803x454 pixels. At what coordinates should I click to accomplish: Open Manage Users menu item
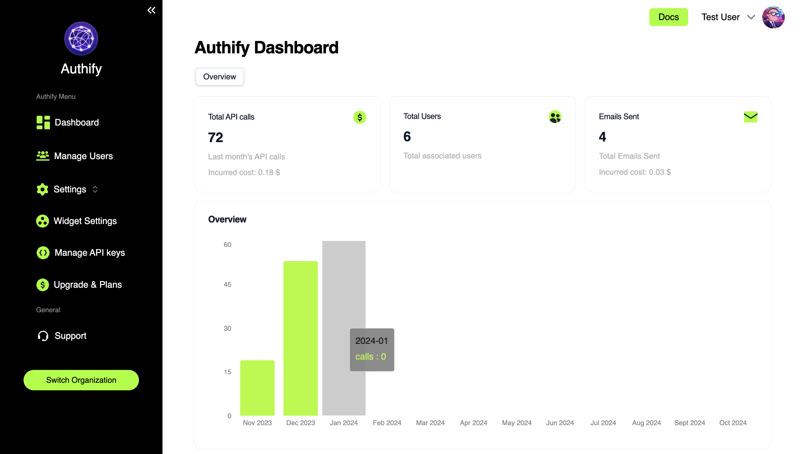(83, 156)
